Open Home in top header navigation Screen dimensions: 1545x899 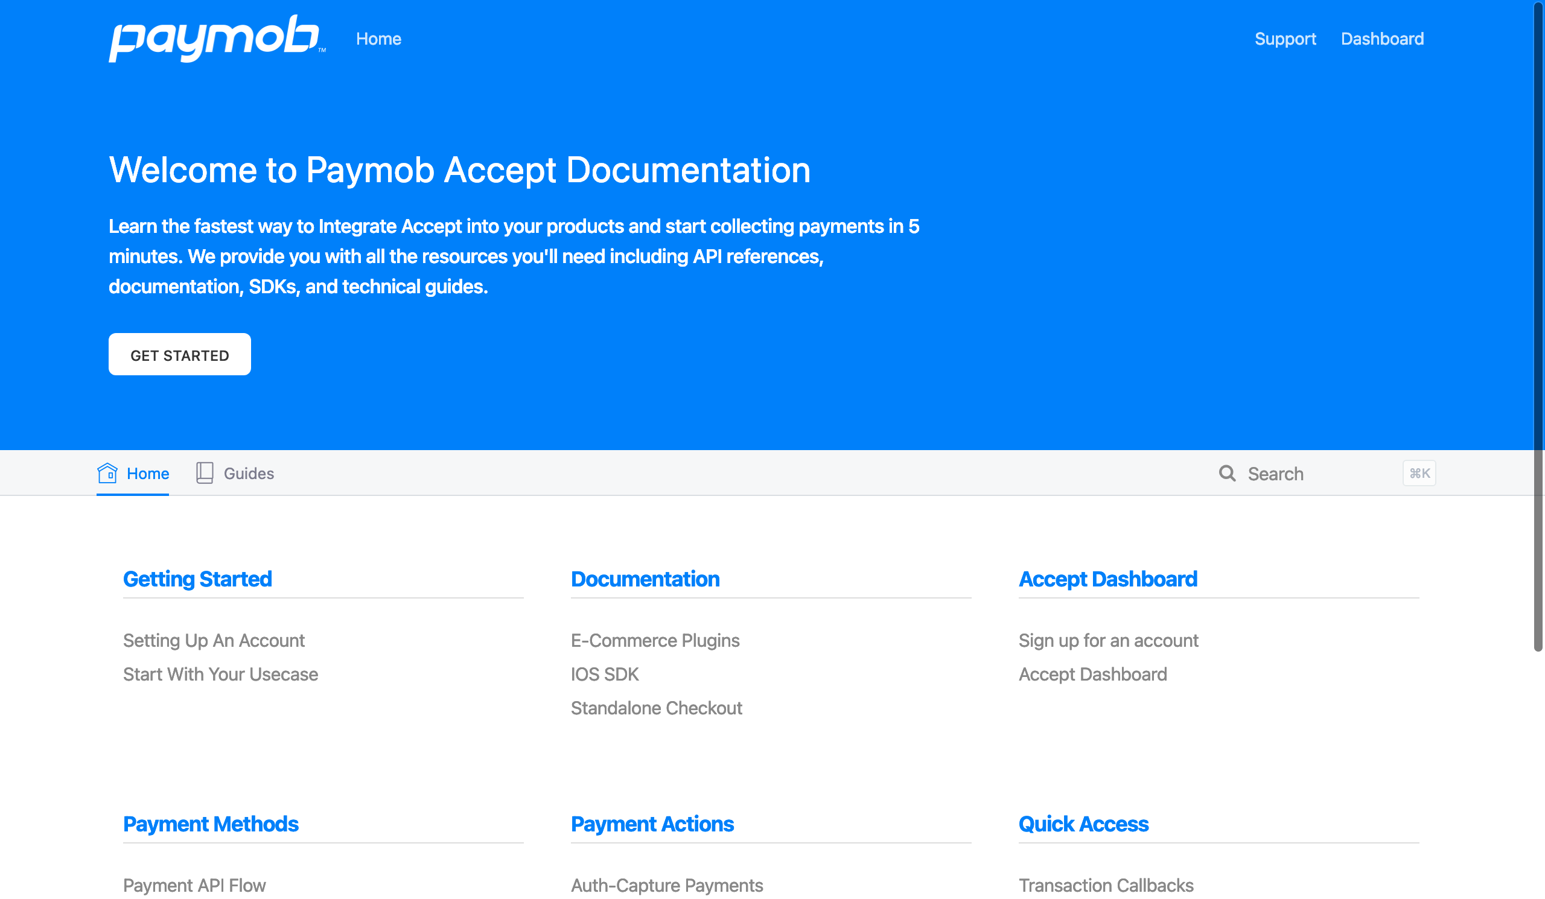378,39
